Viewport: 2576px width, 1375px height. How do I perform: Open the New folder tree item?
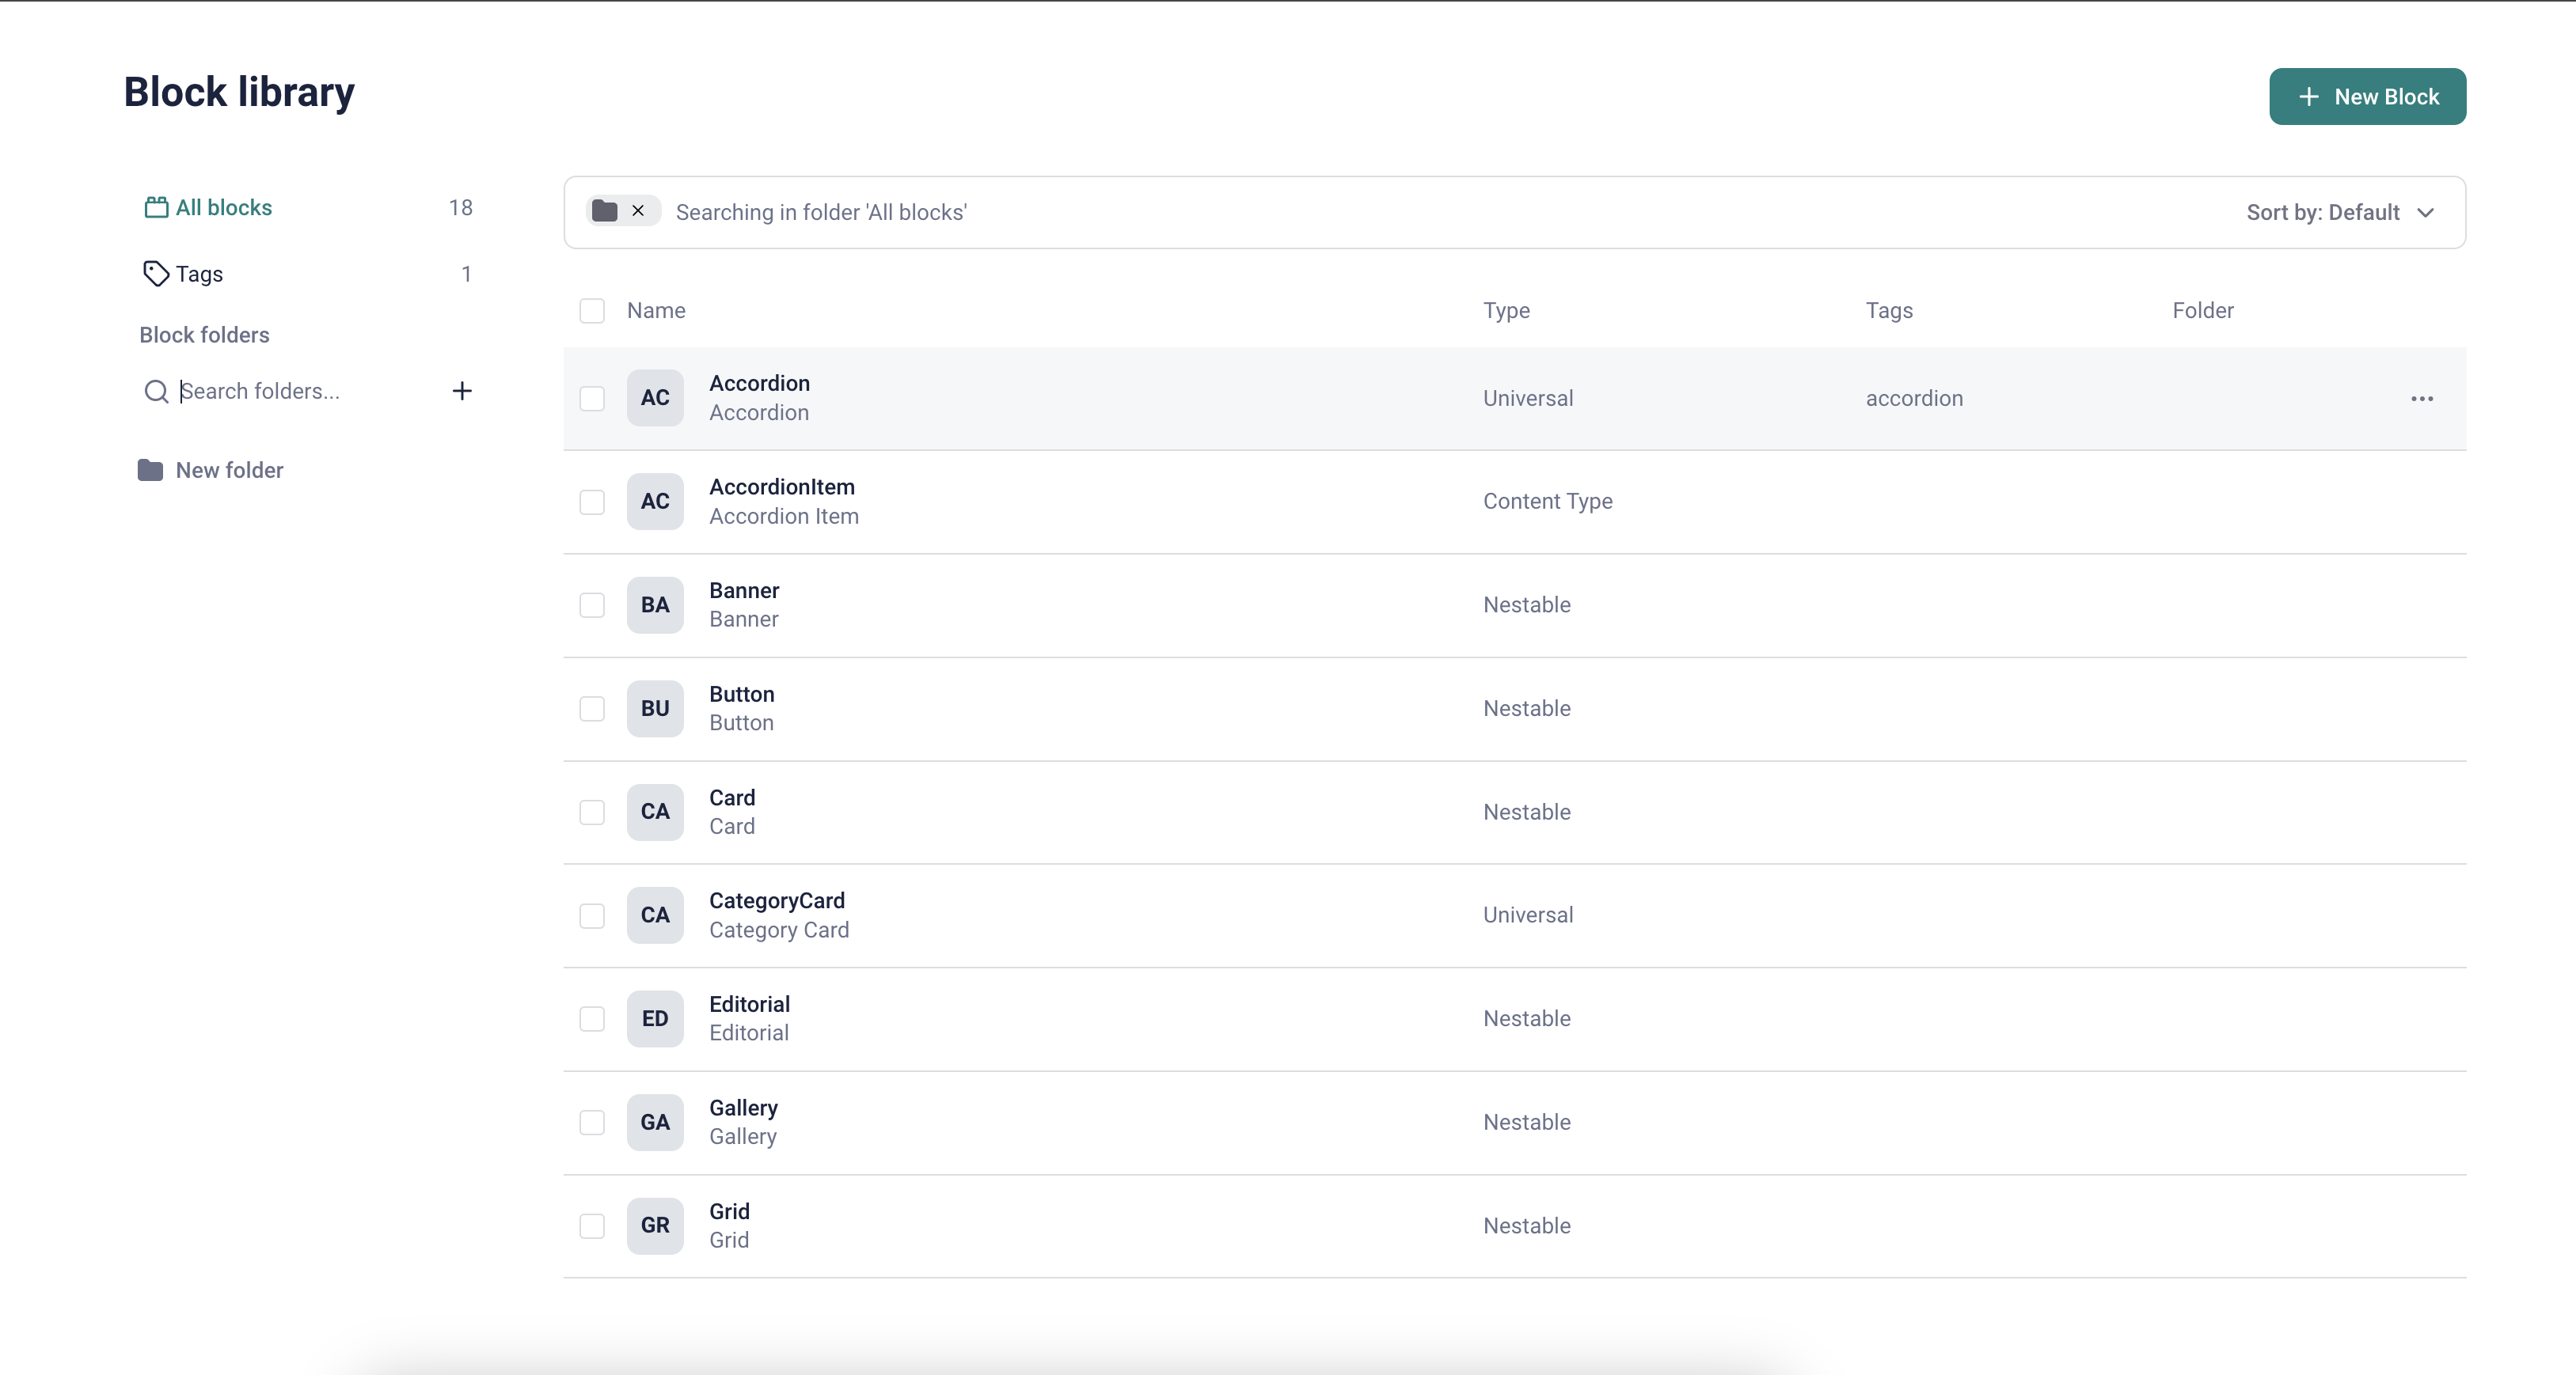click(229, 470)
